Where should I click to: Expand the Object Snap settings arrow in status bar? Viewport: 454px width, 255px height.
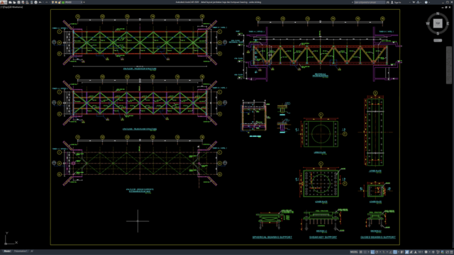(399, 252)
